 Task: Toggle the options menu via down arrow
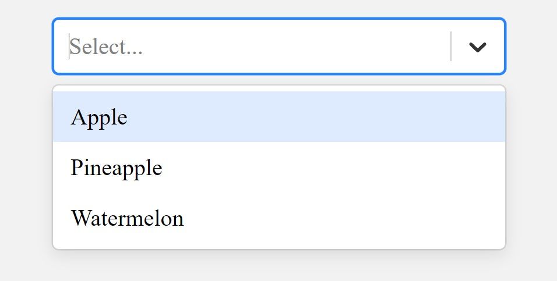(x=478, y=47)
